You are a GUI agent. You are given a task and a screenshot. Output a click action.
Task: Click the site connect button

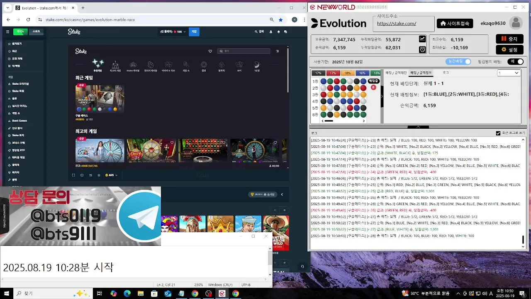(x=455, y=23)
